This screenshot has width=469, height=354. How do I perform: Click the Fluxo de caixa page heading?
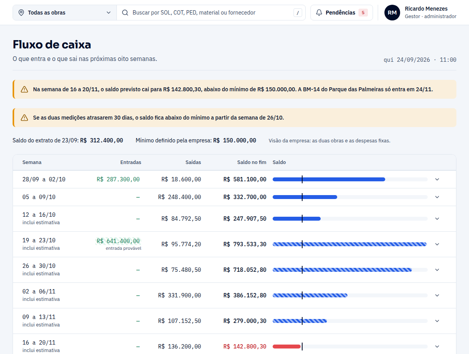point(52,44)
